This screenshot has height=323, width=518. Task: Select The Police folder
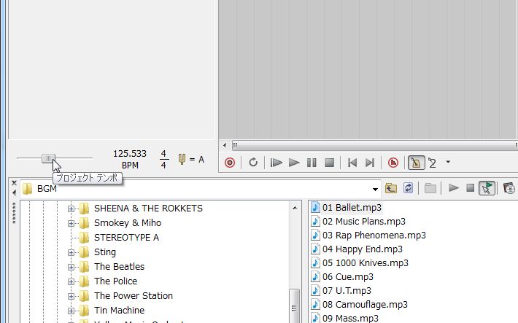(115, 281)
